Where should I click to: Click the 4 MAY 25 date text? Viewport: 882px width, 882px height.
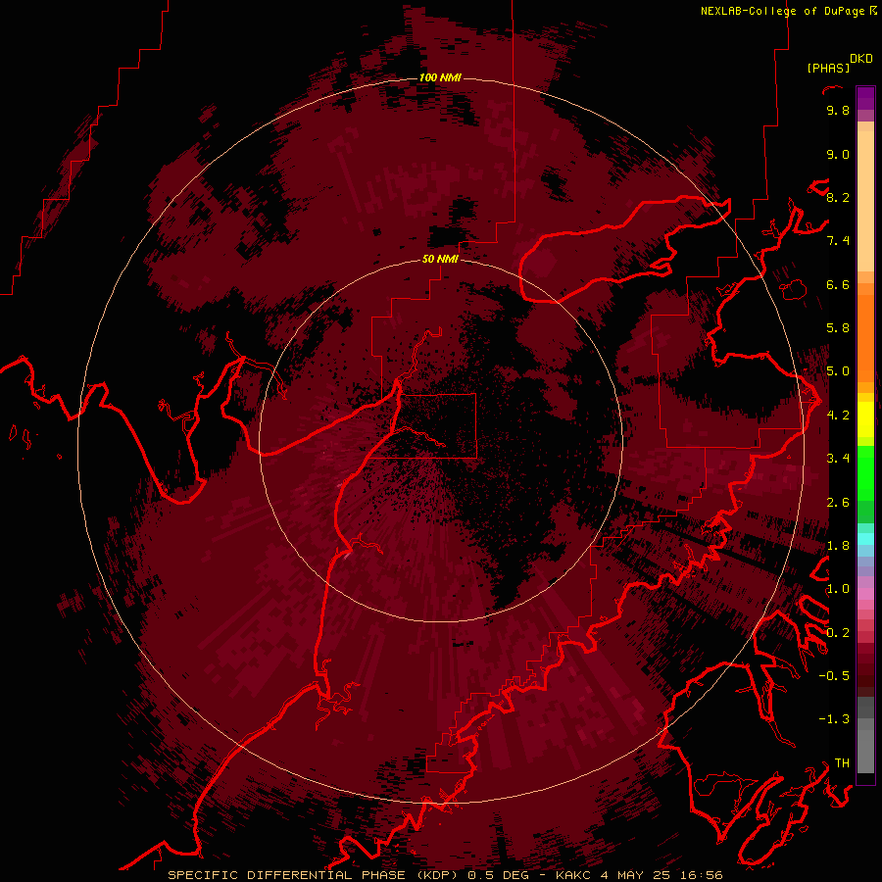pyautogui.click(x=634, y=875)
